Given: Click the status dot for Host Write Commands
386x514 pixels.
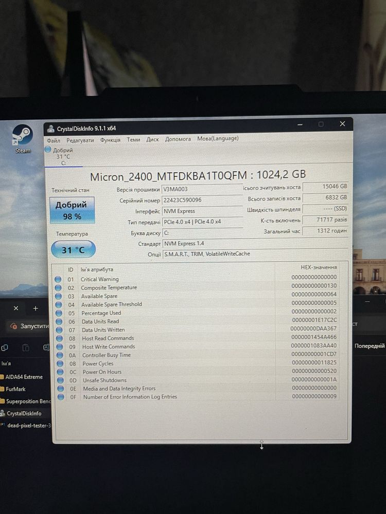Looking at the screenshot, I should [x=59, y=346].
